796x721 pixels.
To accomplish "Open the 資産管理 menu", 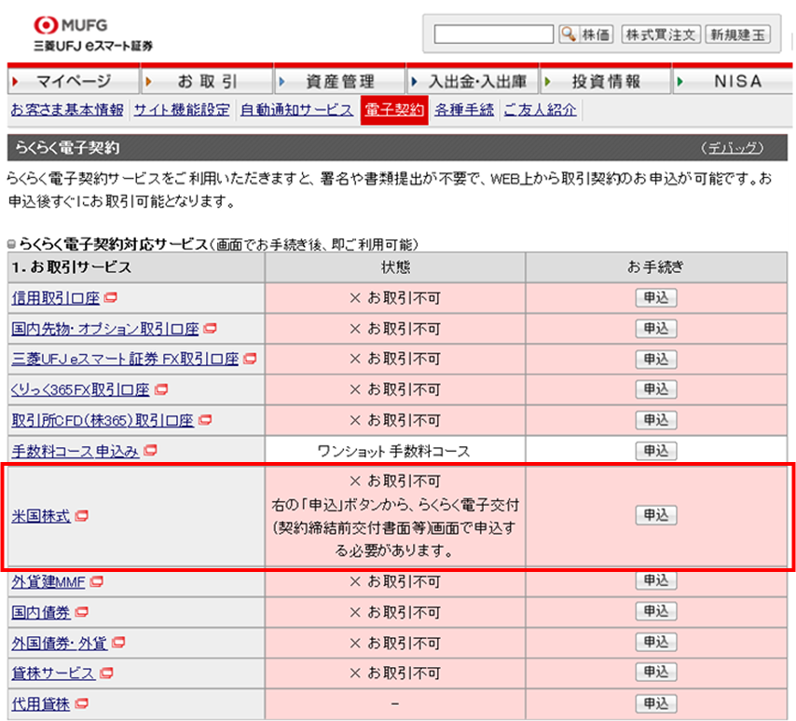I will point(339,81).
